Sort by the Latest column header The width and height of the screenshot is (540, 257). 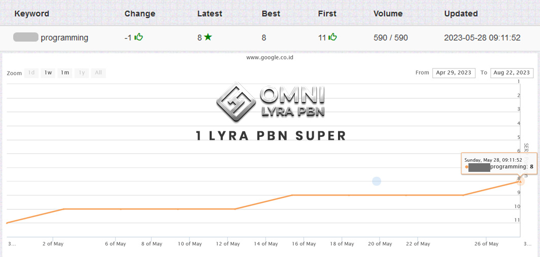click(210, 14)
